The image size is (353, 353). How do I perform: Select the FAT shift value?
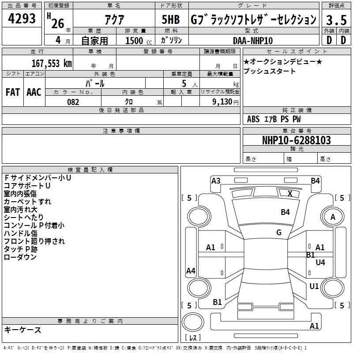pos(13,92)
